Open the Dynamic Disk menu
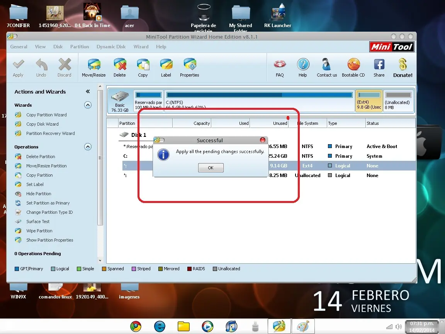 coord(111,46)
